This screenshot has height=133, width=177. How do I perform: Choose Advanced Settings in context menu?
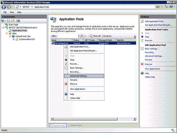[84, 76]
